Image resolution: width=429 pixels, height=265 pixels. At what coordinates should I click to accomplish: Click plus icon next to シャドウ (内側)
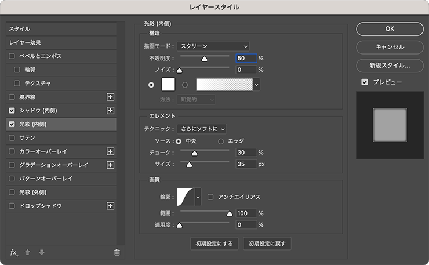tap(111, 110)
